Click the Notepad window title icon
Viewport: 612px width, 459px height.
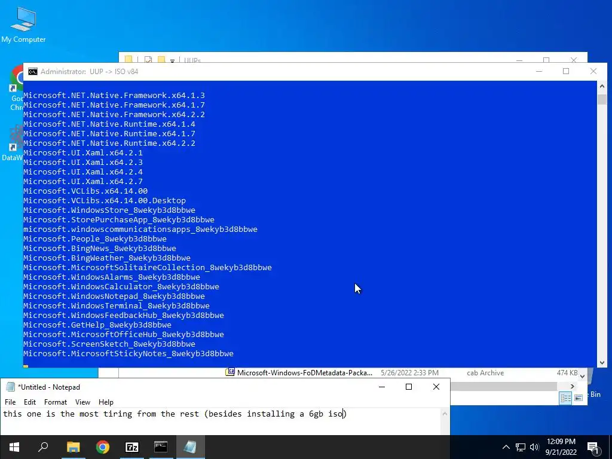(11, 387)
